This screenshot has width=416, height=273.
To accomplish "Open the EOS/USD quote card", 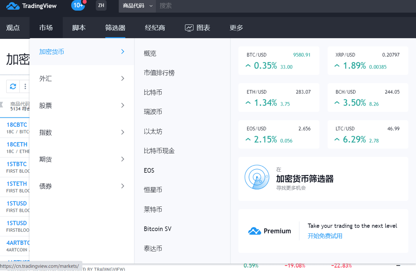I will coord(279,134).
